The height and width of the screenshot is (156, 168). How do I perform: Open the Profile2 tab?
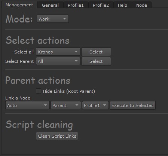(101, 5)
